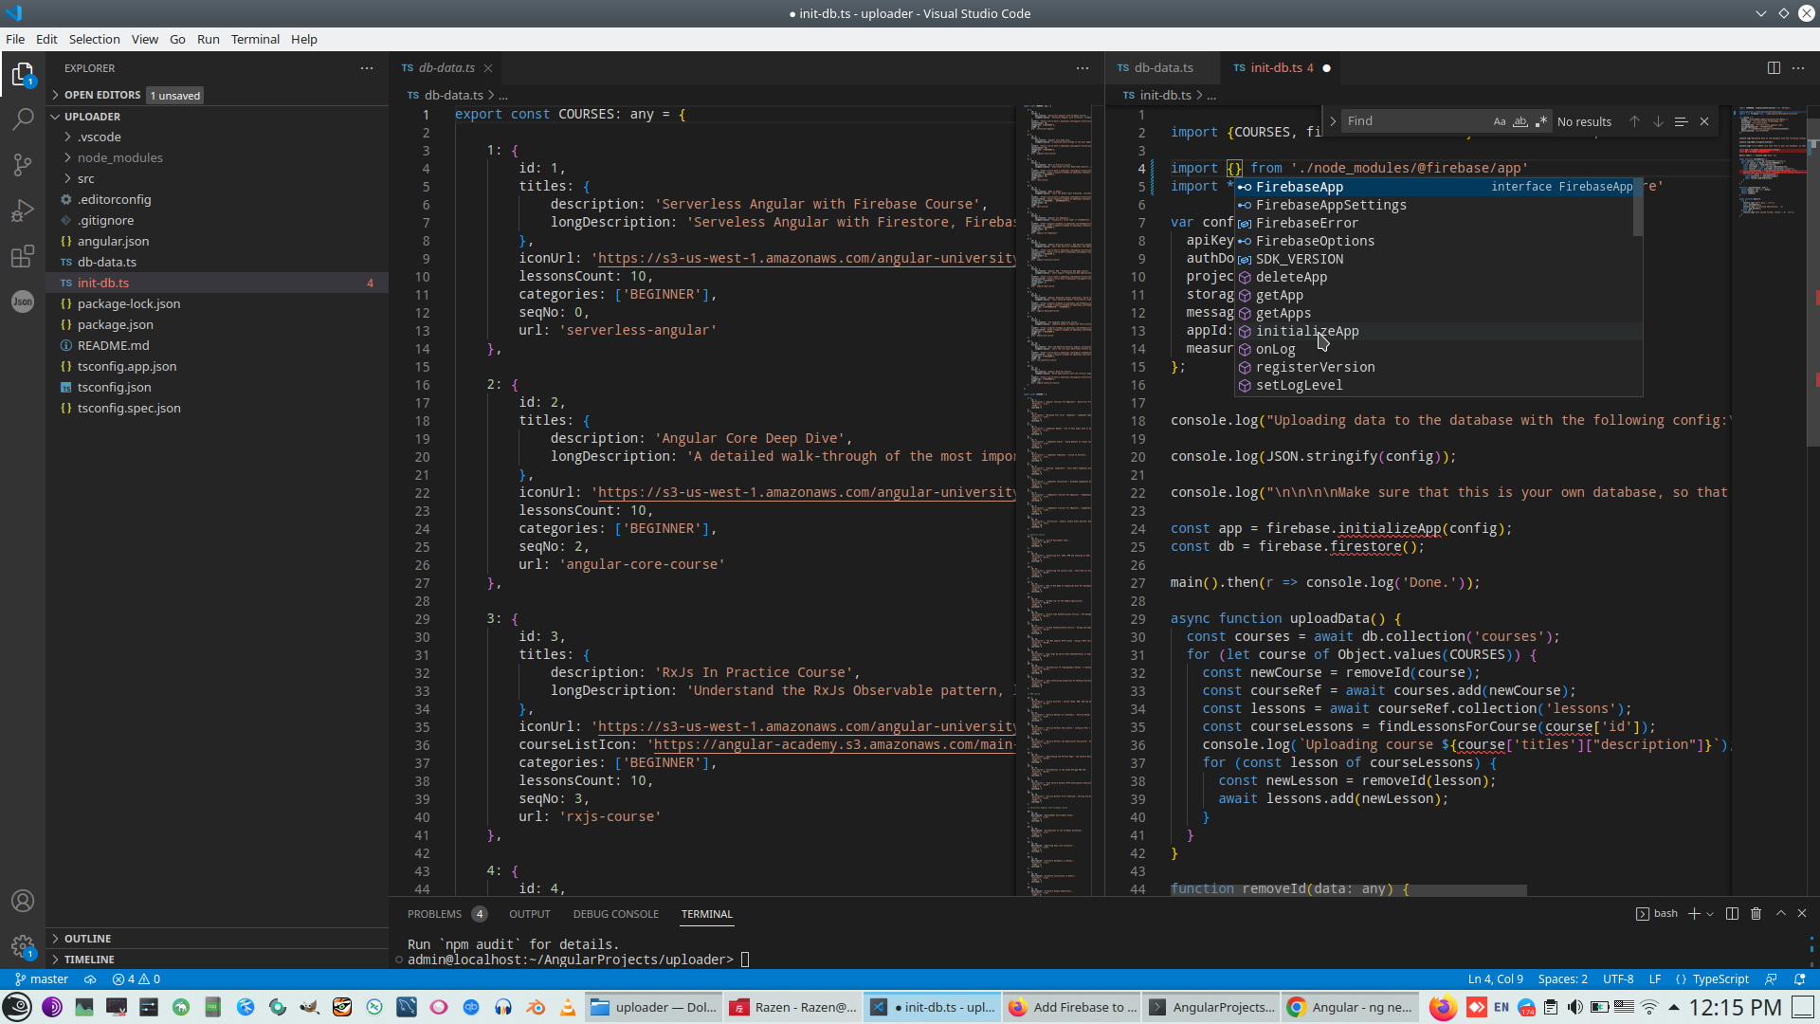This screenshot has width=1820, height=1024.
Task: Open the Source Control view
Action: click(x=23, y=165)
